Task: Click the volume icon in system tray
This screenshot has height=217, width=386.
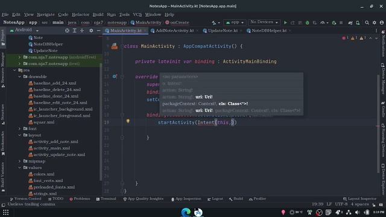Action: coord(357,212)
